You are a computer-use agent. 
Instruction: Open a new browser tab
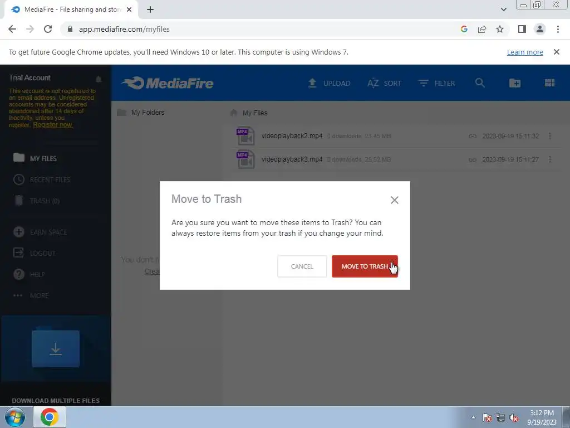pos(150,9)
